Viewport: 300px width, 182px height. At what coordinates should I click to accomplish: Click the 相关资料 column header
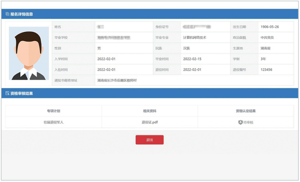click(150, 111)
